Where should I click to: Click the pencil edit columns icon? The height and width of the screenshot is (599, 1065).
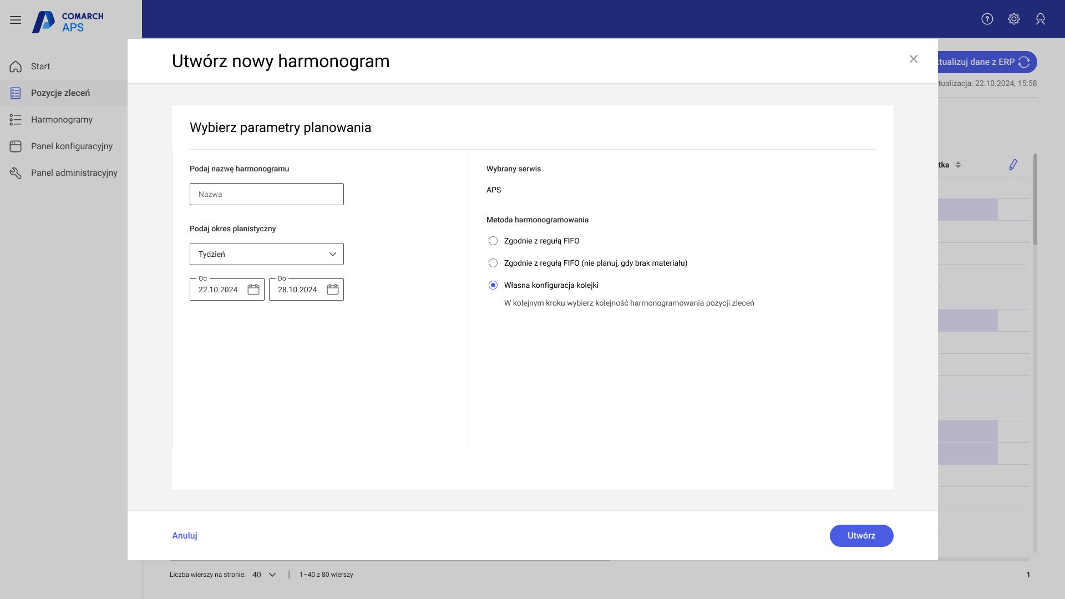coord(1013,165)
